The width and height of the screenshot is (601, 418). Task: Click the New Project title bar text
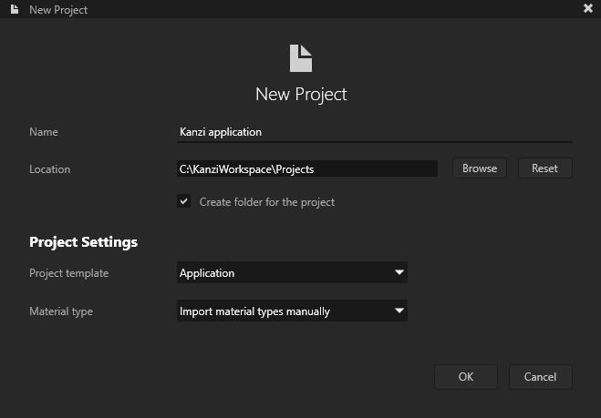click(x=58, y=9)
